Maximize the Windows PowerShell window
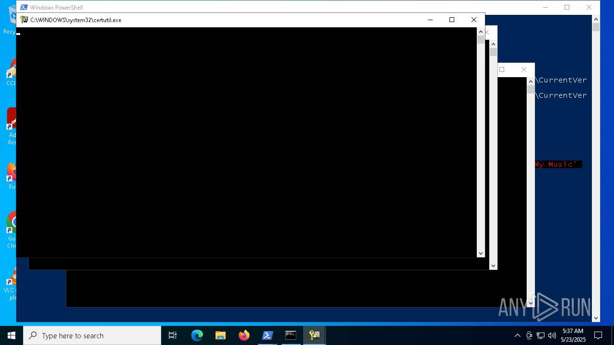 tap(567, 7)
